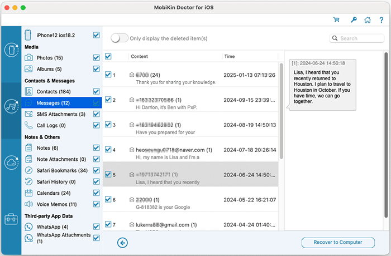Click the back arrow circle button
This screenshot has width=391, height=256.
pos(122,243)
